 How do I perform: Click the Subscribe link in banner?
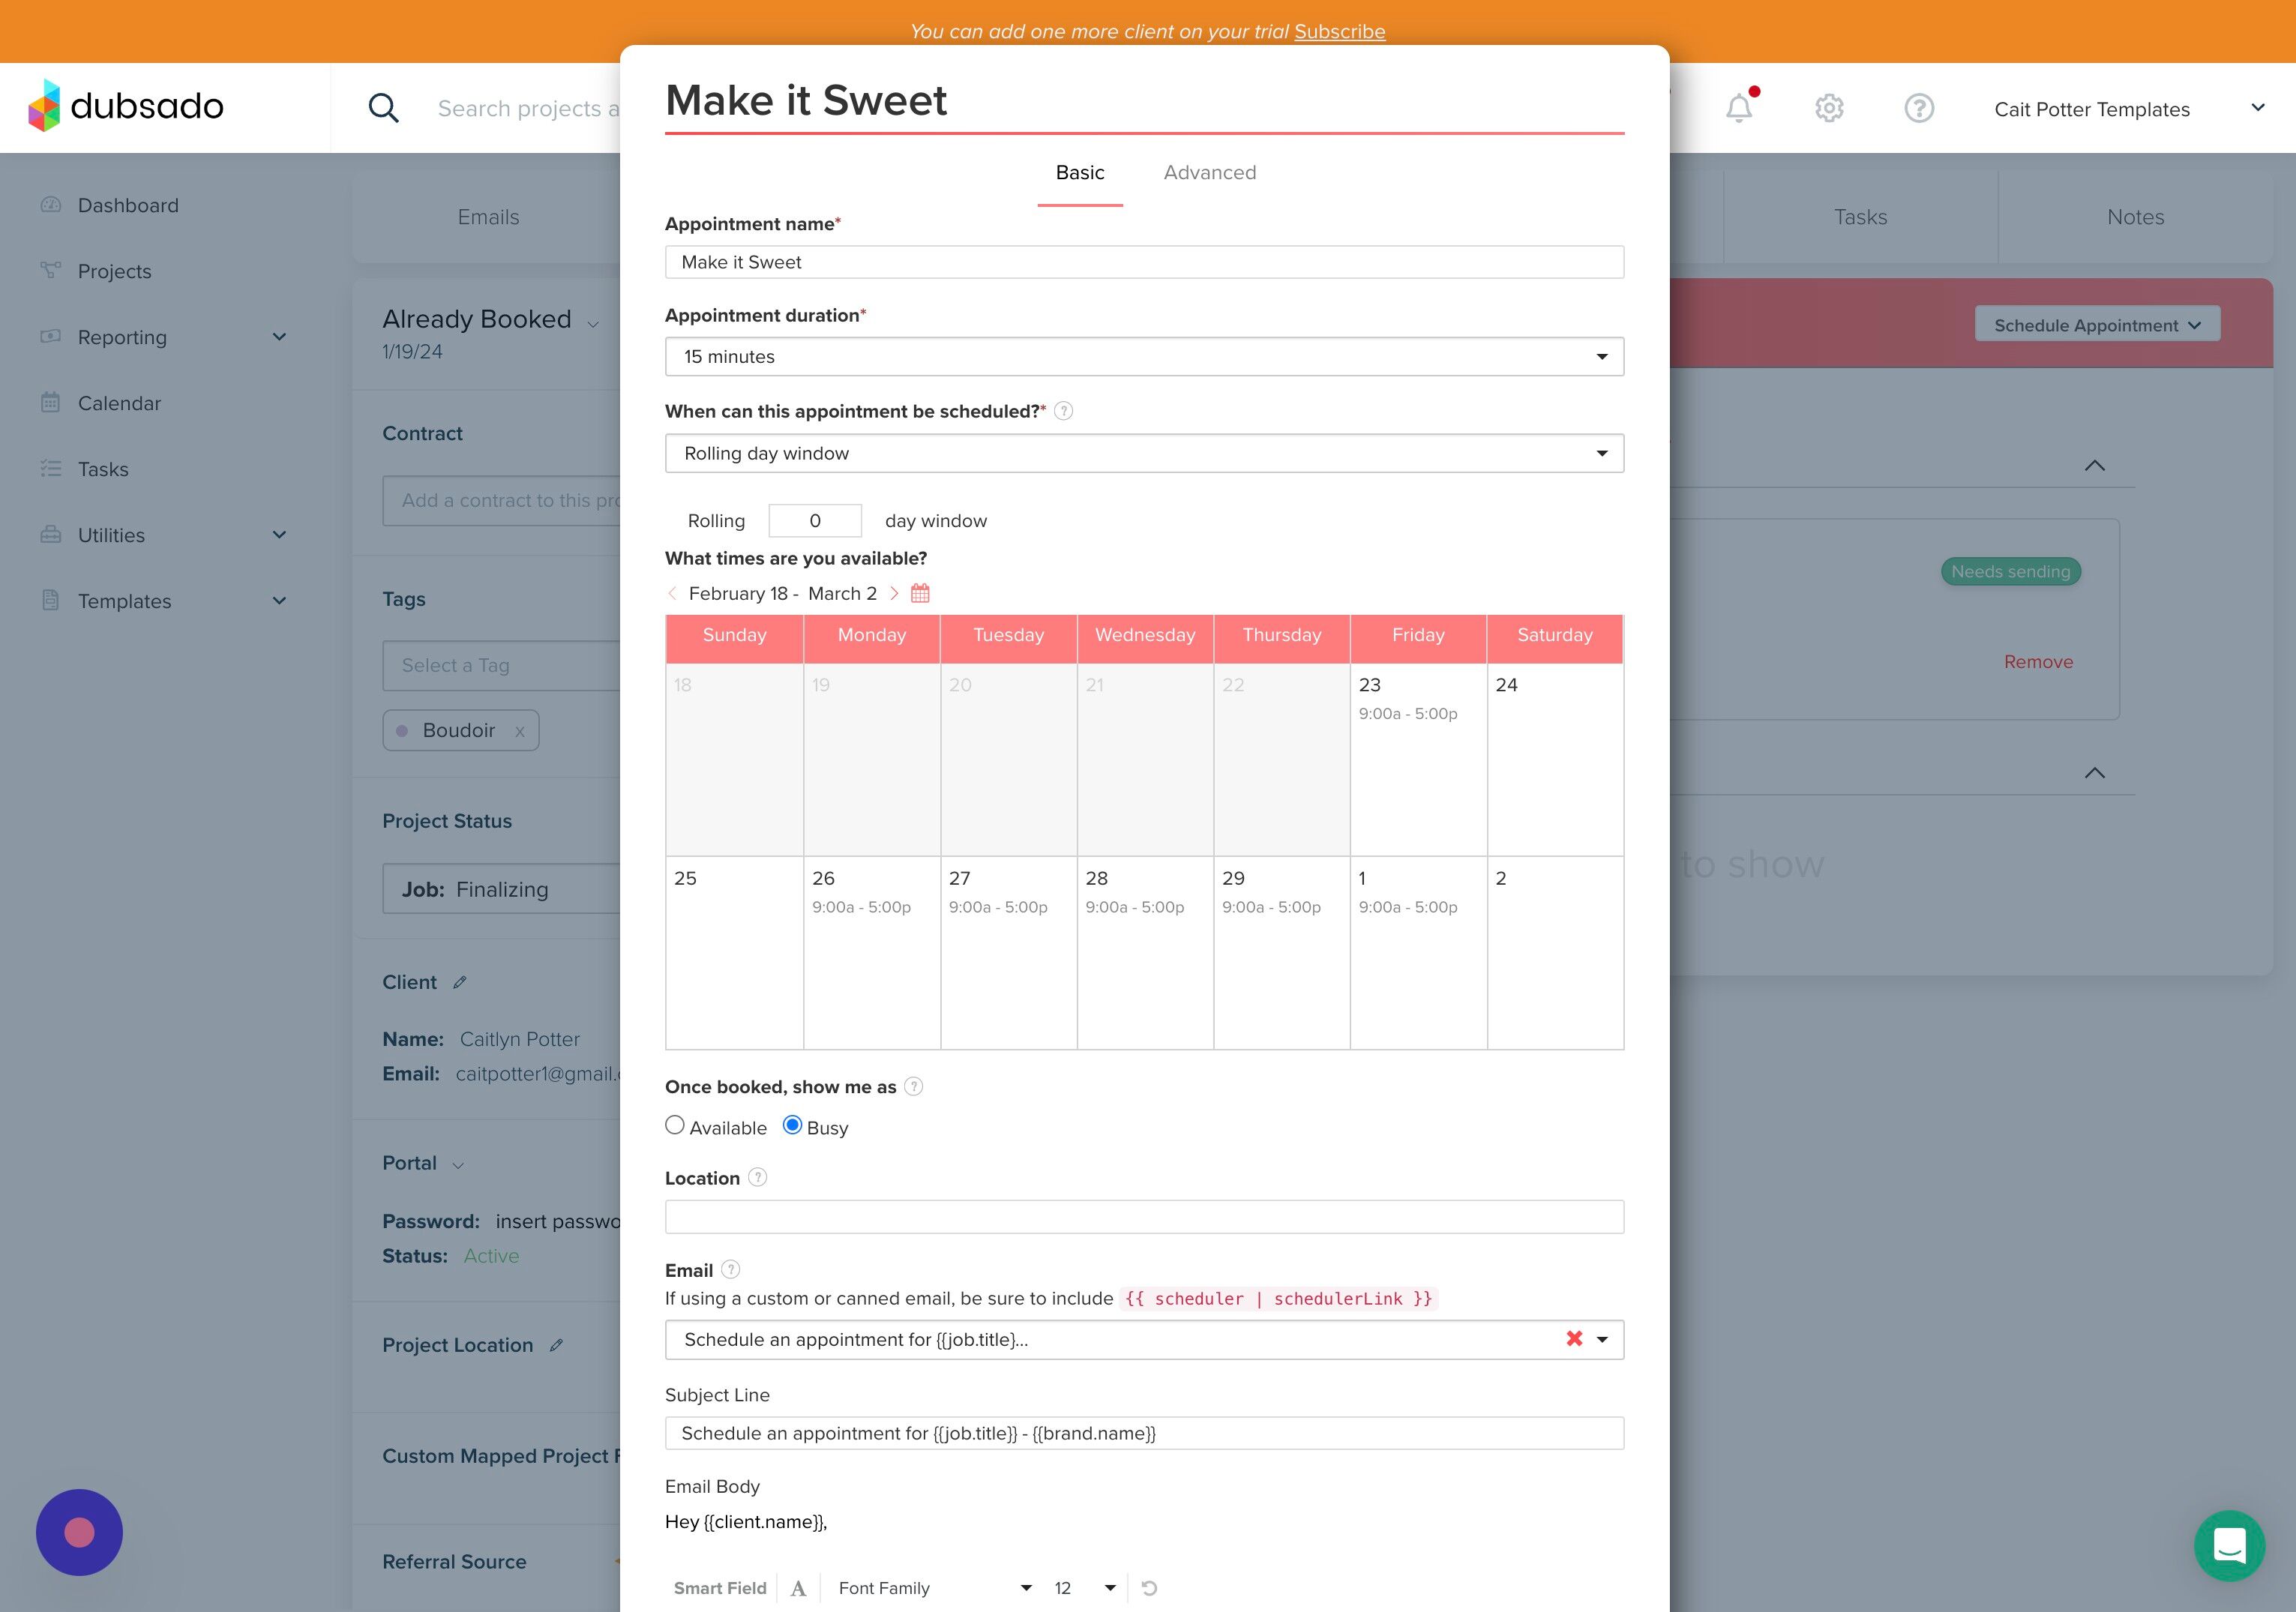click(x=1339, y=31)
